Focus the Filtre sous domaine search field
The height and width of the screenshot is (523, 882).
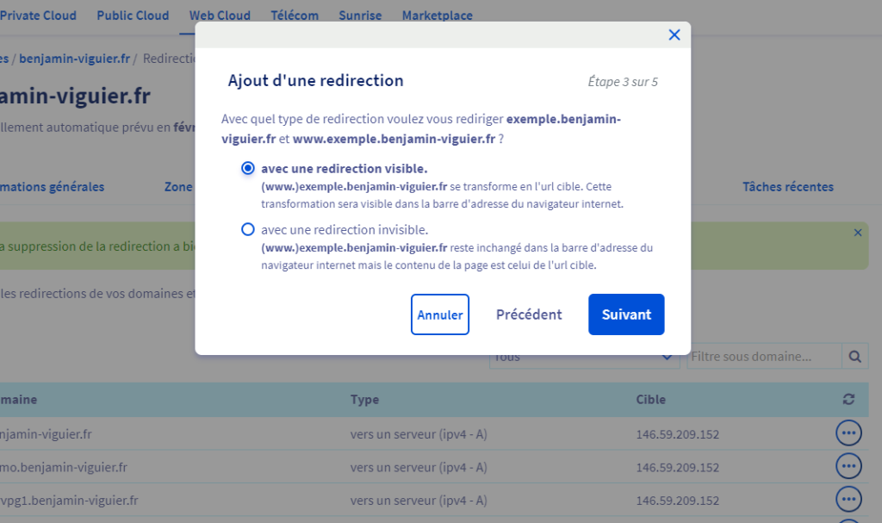[763, 357]
